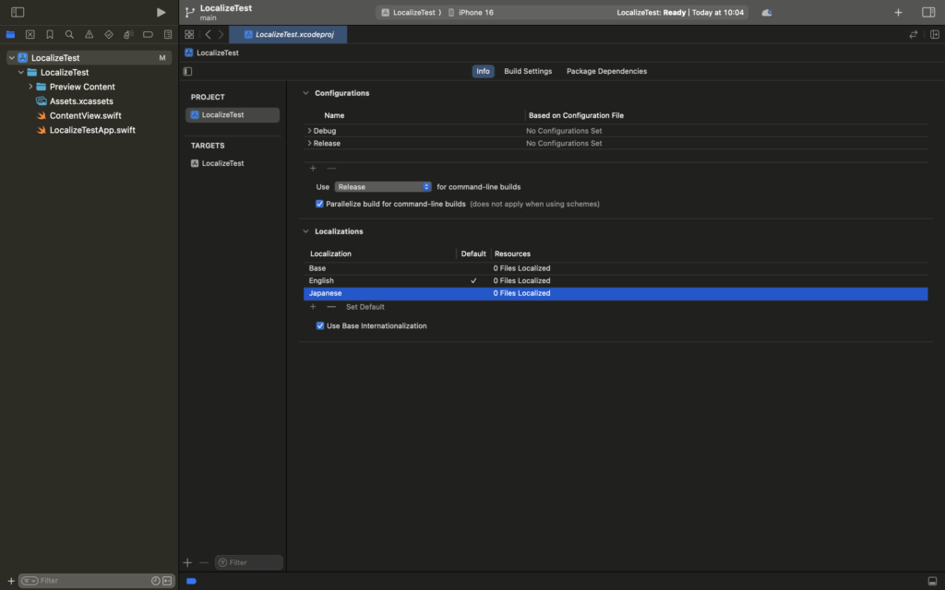Switch to the Package Dependencies tab
Image resolution: width=945 pixels, height=590 pixels.
pyautogui.click(x=606, y=71)
